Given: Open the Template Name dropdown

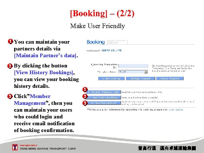Looking at the screenshot, I should (146, 72).
